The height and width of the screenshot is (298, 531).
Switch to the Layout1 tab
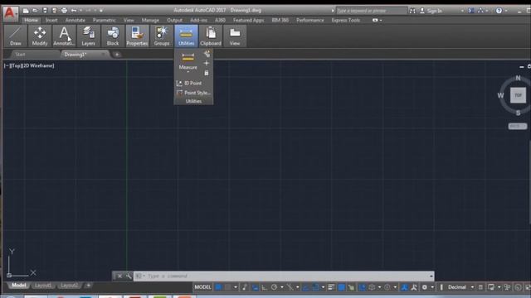pos(43,286)
